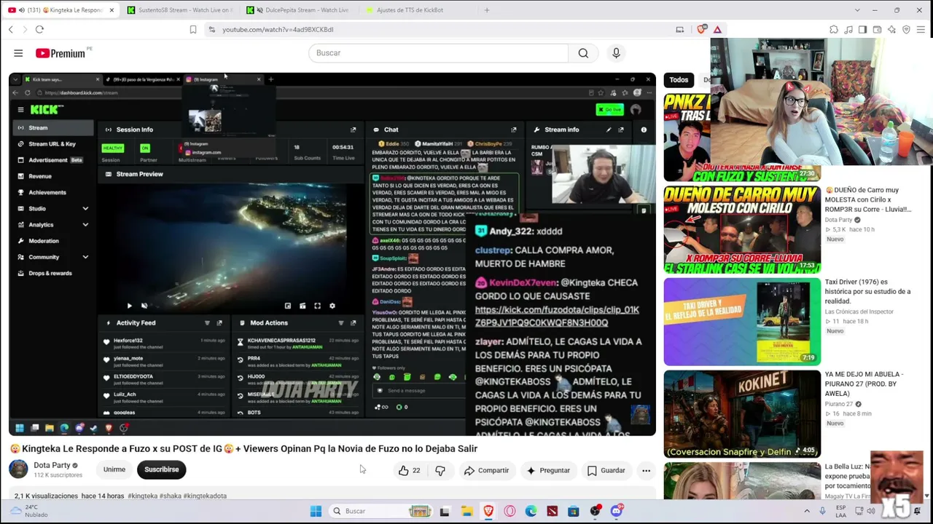The width and height of the screenshot is (933, 524).
Task: Show hidden system tray icons
Action: (807, 511)
